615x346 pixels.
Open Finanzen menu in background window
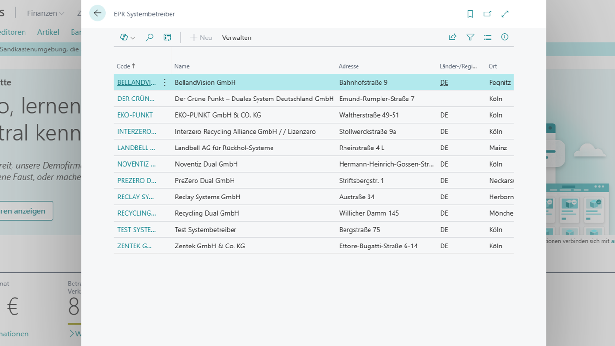[x=46, y=13]
